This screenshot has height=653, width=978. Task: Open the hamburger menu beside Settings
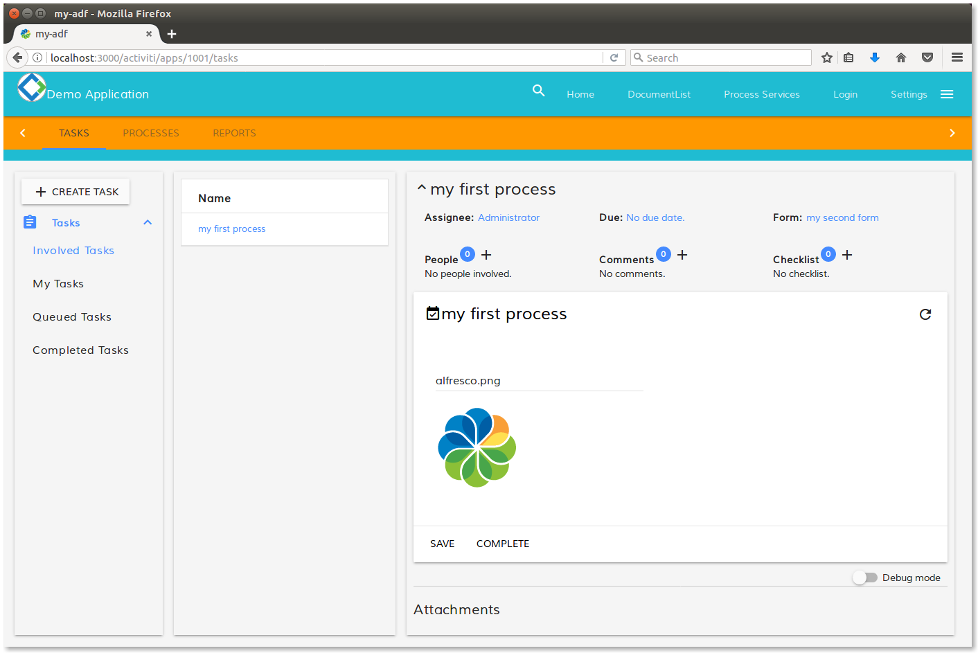click(947, 94)
